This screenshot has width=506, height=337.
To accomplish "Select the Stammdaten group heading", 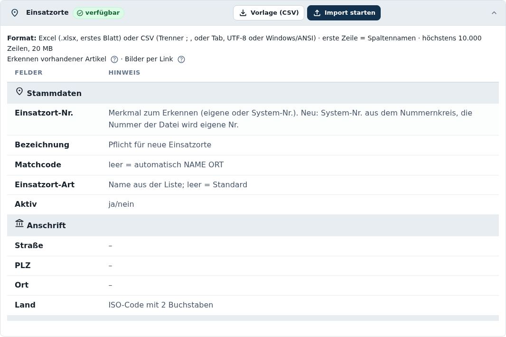I will pyautogui.click(x=54, y=93).
